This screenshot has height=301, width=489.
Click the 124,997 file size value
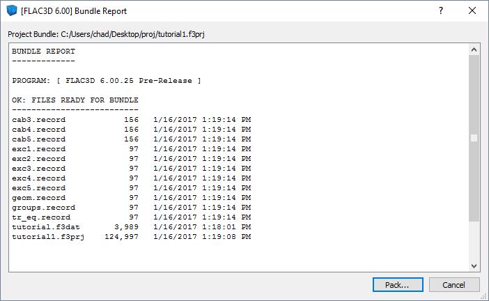121,237
